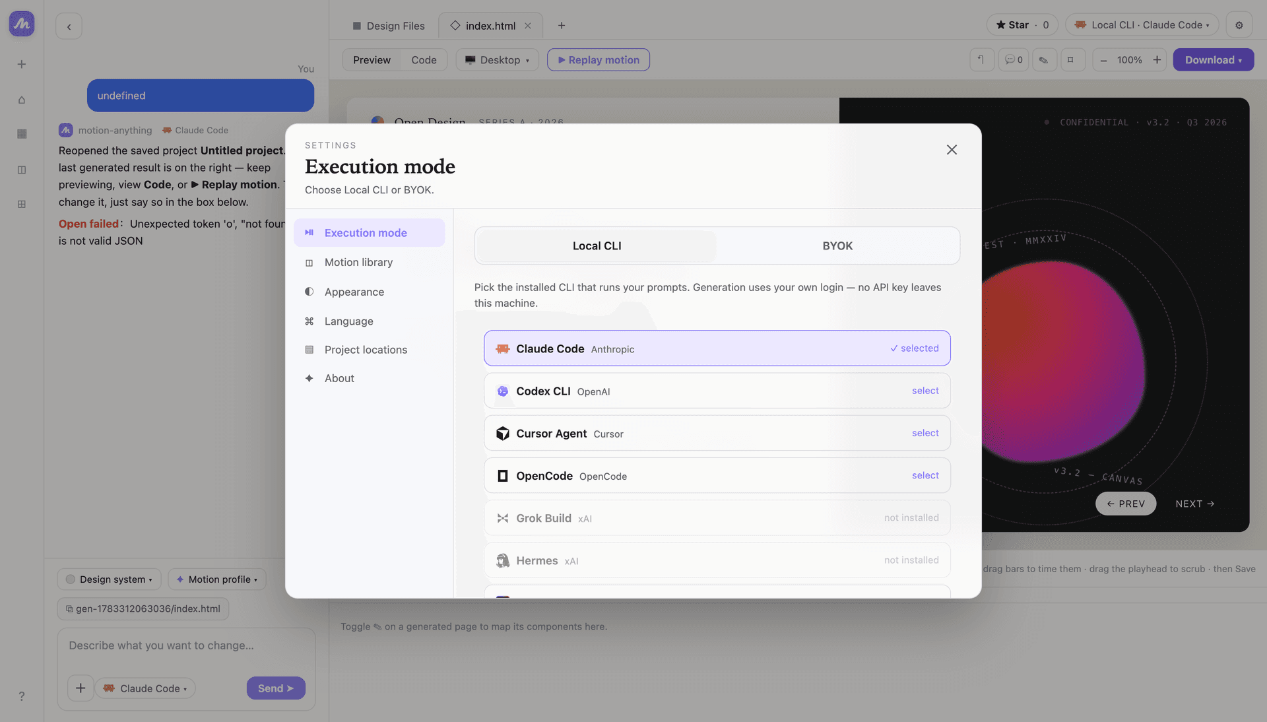Viewport: 1267px width, 722px height.
Task: Click the Replay motion button
Action: click(599, 60)
